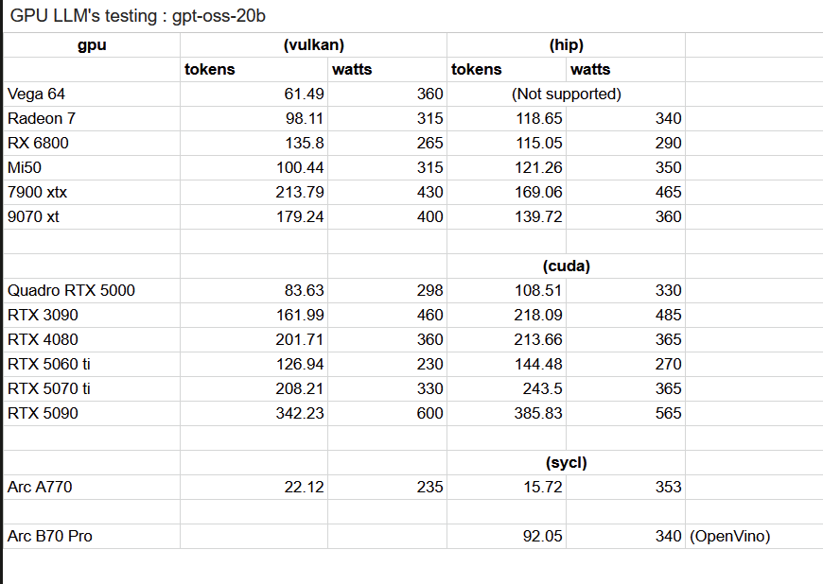Viewport: 823px width, 584px height.
Task: Click the gpu column header cell
Action: [92, 45]
